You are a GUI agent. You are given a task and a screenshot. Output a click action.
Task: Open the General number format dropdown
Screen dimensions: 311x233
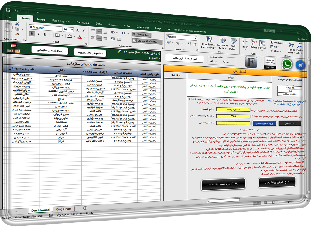pos(195,38)
